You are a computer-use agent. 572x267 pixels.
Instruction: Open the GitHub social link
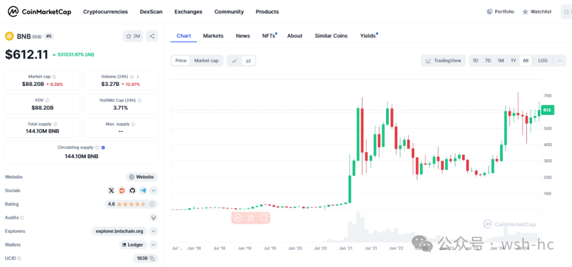[x=132, y=190]
